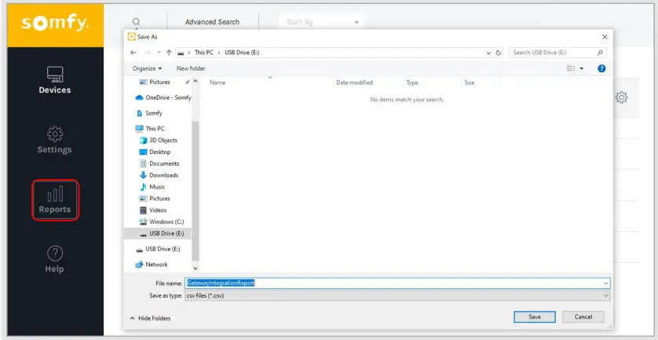This screenshot has height=340, width=658.
Task: Open the gear settings icon in Somfy window
Action: point(622,97)
